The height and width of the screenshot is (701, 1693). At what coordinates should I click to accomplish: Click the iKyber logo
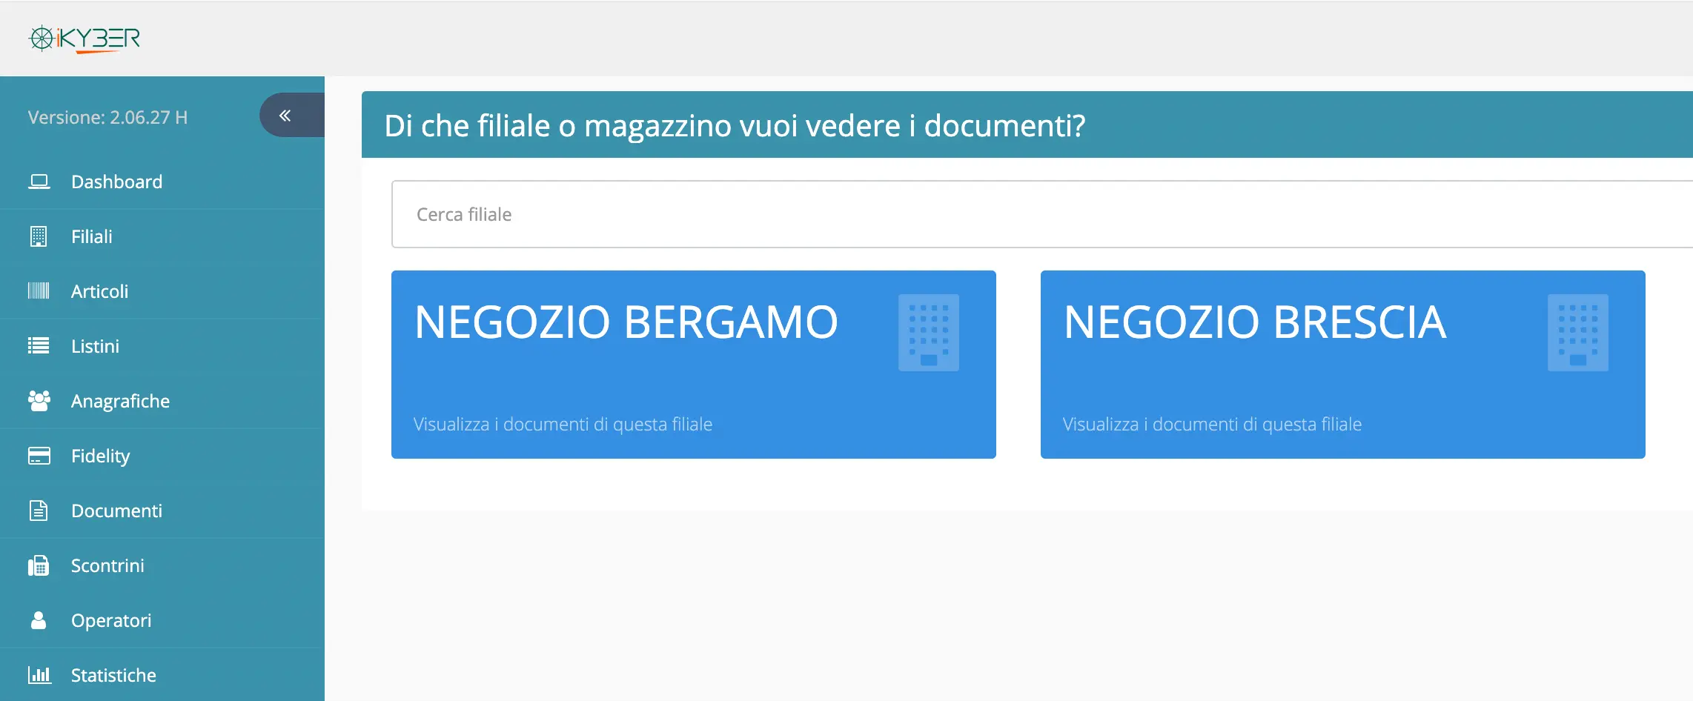click(85, 39)
